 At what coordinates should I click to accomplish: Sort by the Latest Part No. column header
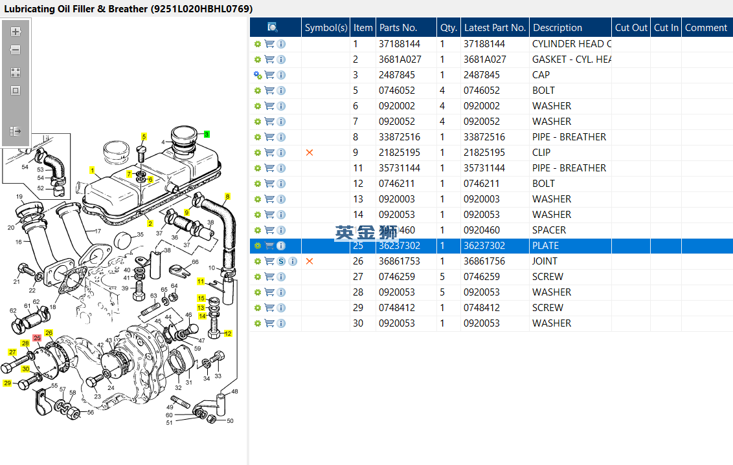(495, 28)
